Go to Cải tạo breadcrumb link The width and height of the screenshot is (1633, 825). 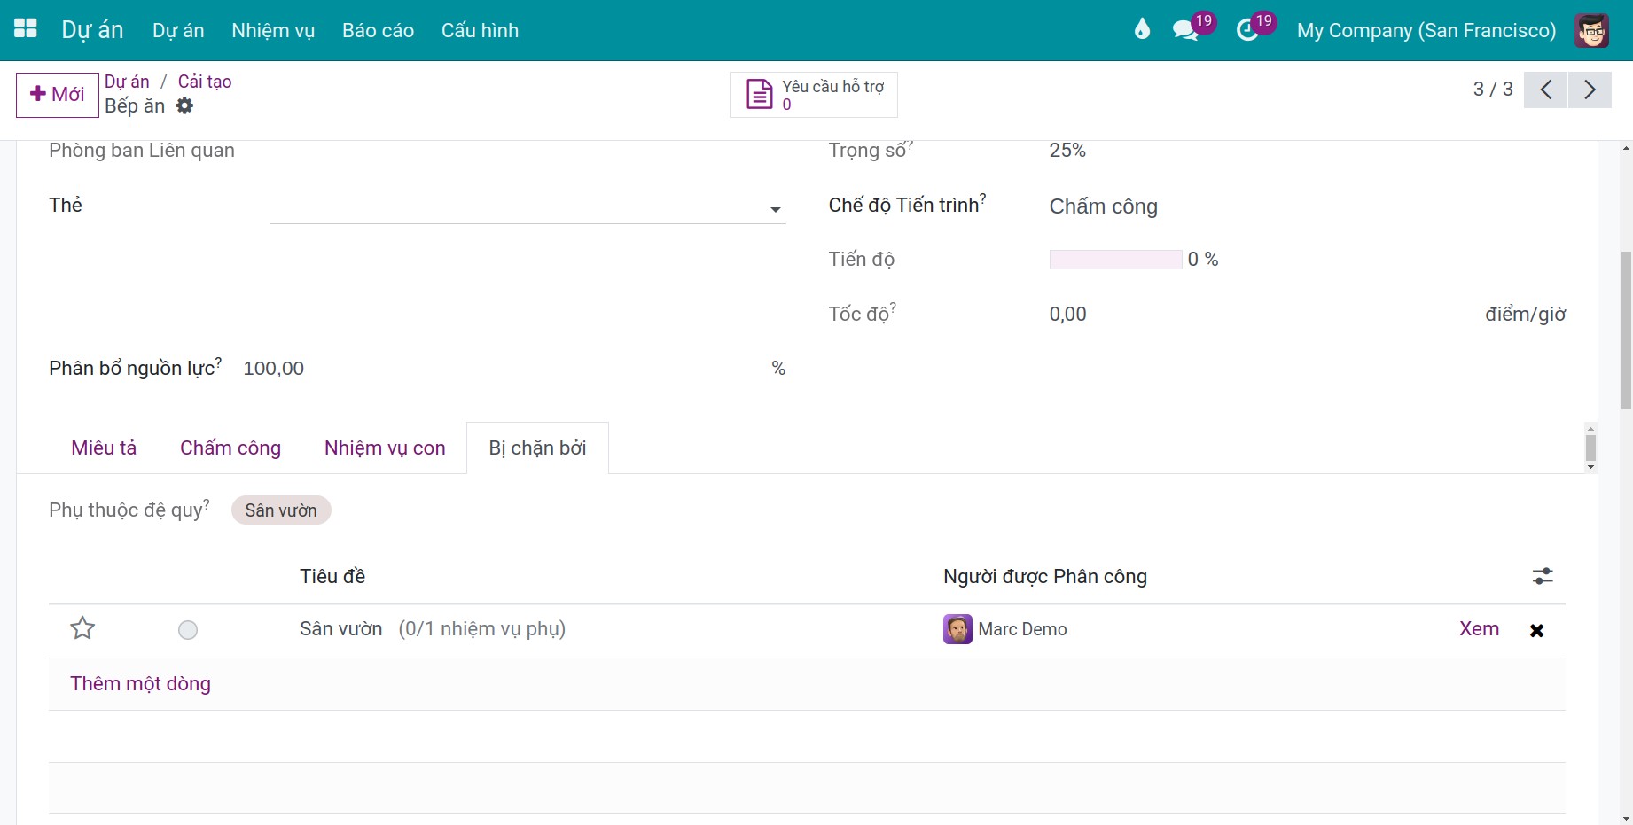tap(205, 82)
